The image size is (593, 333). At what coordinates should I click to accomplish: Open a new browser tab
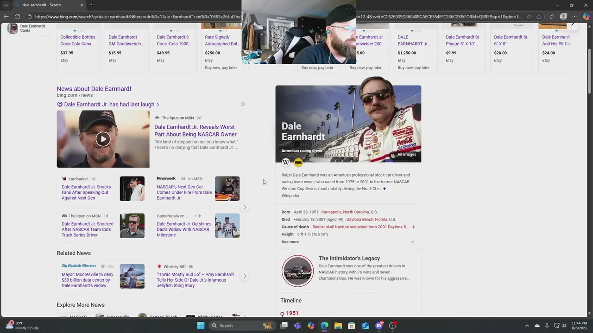(x=92, y=5)
